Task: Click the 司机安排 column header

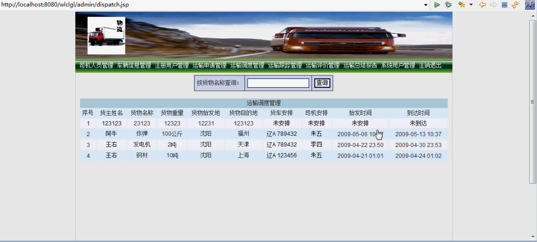Action: pos(316,113)
